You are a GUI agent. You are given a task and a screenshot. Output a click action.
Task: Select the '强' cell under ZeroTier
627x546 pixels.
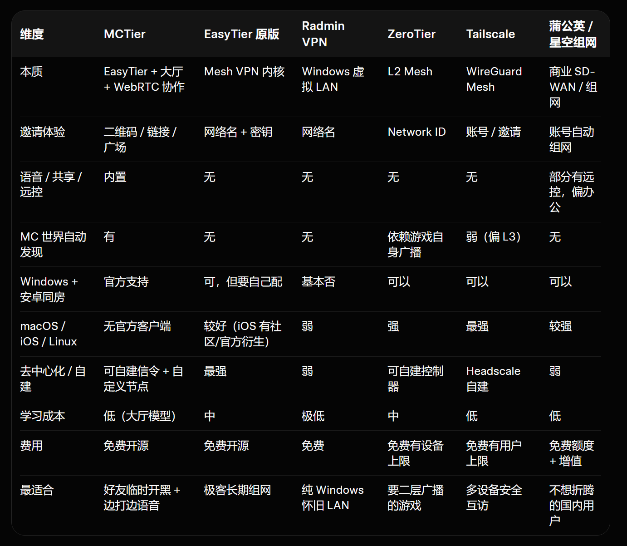(x=393, y=326)
